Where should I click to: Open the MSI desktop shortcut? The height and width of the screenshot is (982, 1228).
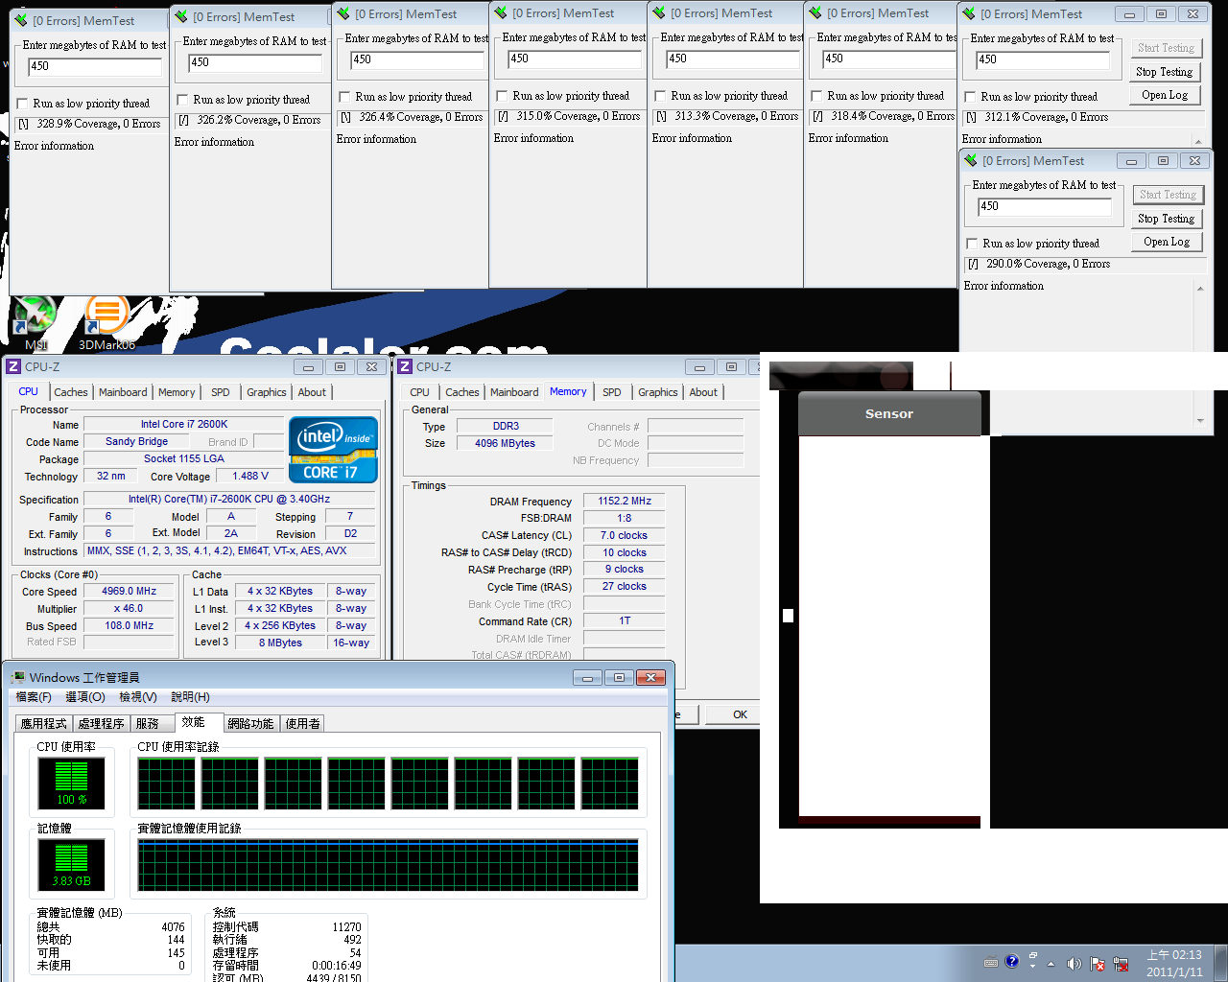35,322
